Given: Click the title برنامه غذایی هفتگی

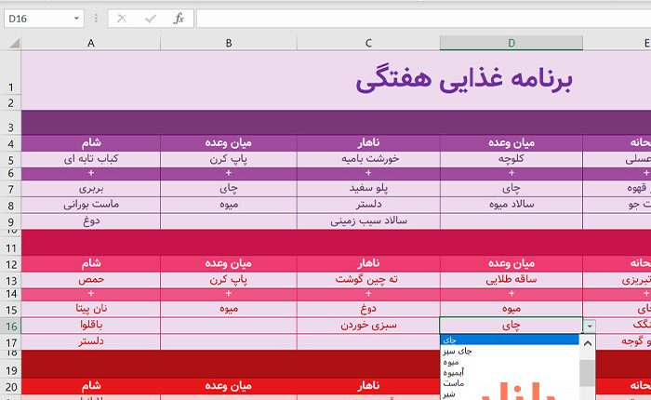Looking at the screenshot, I should (464, 79).
